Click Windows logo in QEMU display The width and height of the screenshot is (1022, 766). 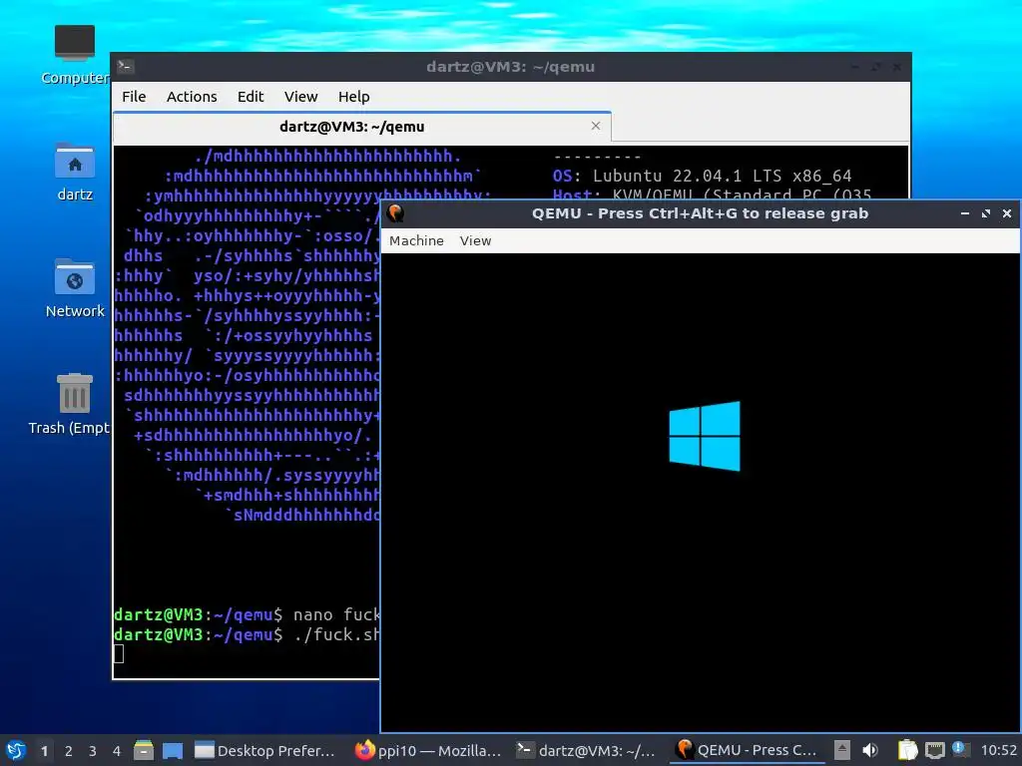tap(705, 436)
